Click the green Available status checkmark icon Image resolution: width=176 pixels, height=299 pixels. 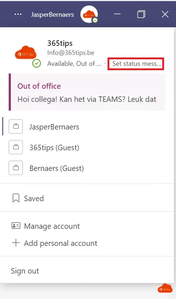[x=37, y=63]
